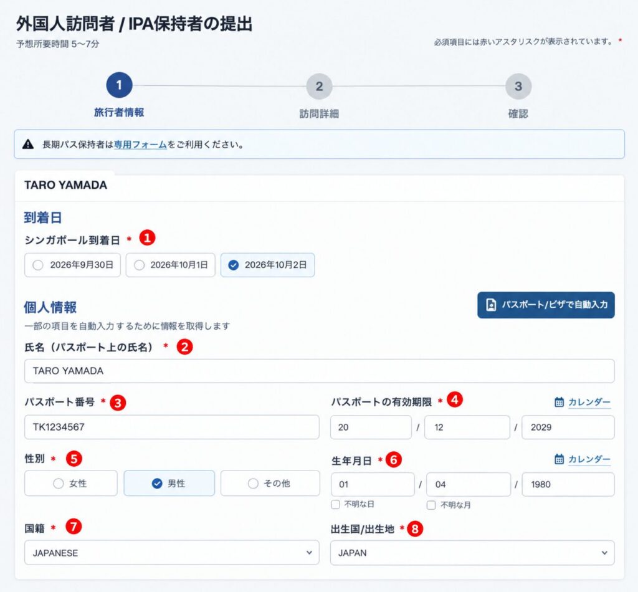Viewport: 638px width, 592px height.
Task: Click the 到着日 section heading
Action: pos(43,217)
